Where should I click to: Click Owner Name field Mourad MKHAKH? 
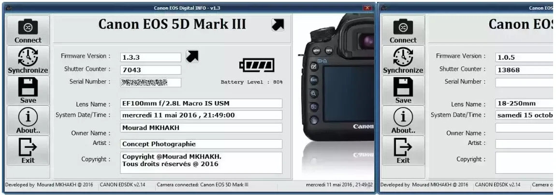(202, 128)
